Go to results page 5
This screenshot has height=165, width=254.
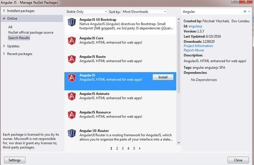click(x=134, y=148)
